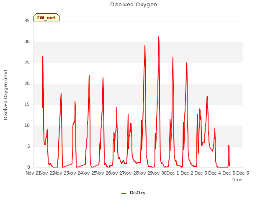Click the Dec 2 x-axis label
The image size is (268, 201).
pyautogui.click(x=187, y=173)
